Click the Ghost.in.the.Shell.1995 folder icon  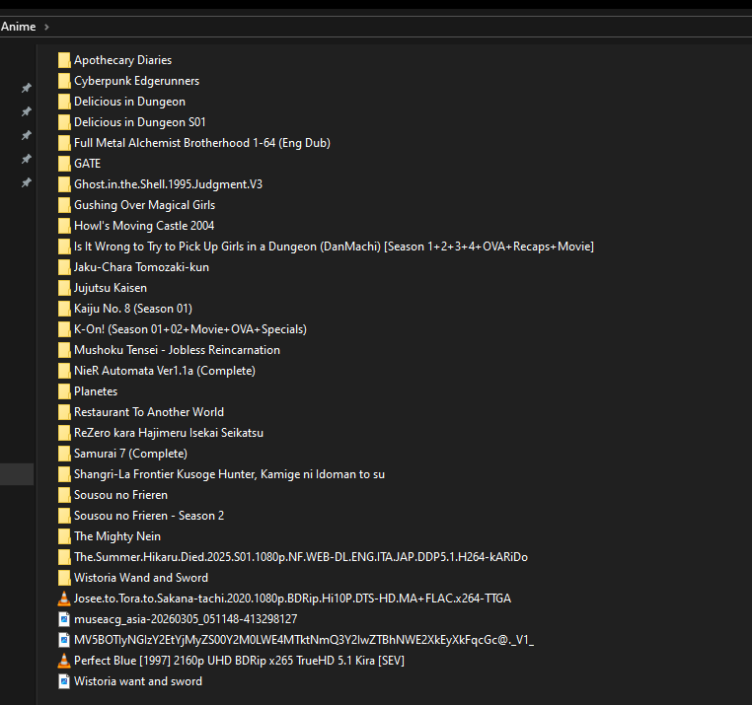point(64,184)
